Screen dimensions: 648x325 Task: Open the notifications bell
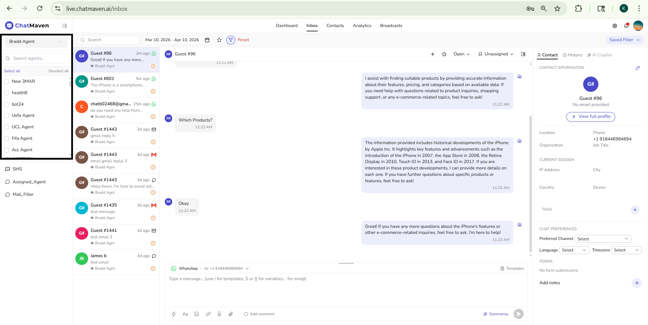[626, 26]
